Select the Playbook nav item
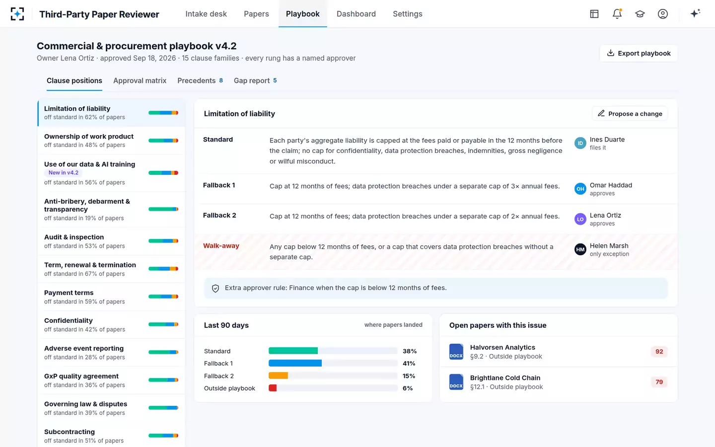 [x=303, y=14]
